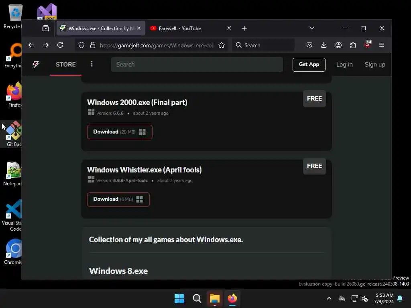Screen dimensions: 411x308
Task: Download Windows Whistler.exe (6 MB)
Action: click(x=118, y=199)
